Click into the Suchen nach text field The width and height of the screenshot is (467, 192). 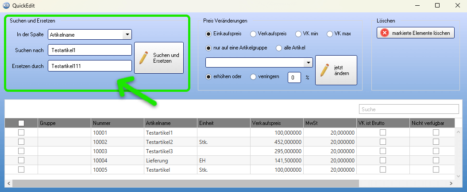click(x=90, y=50)
